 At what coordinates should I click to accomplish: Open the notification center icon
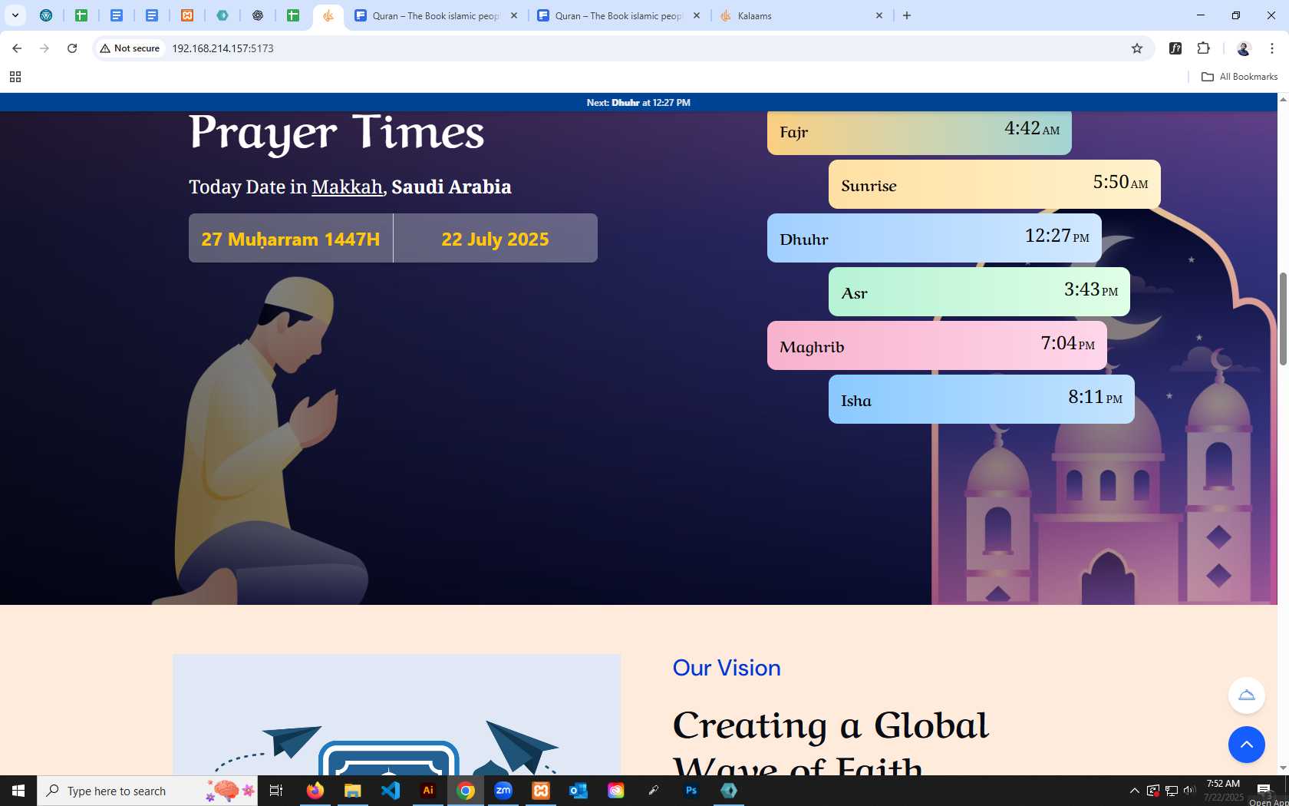click(x=1264, y=790)
